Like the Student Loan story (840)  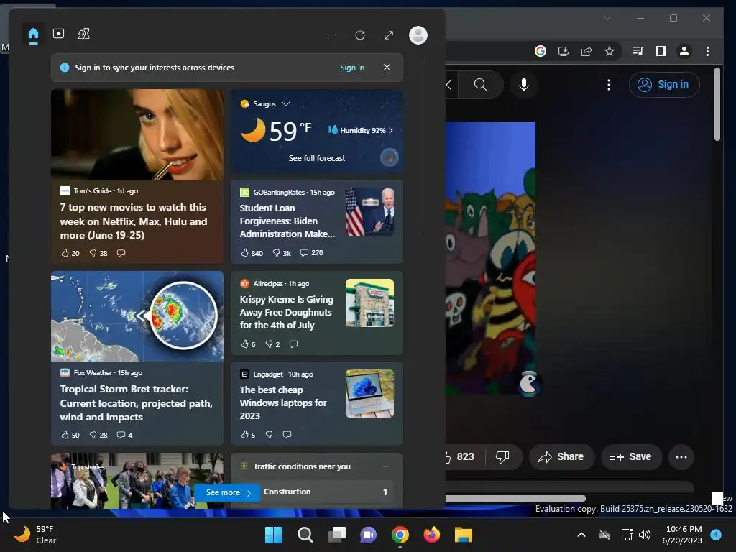[252, 252]
